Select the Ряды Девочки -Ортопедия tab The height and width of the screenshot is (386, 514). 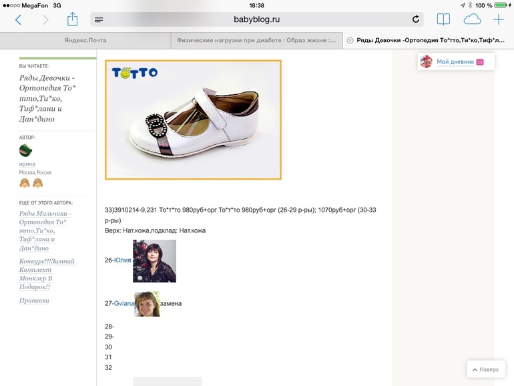pyautogui.click(x=430, y=40)
